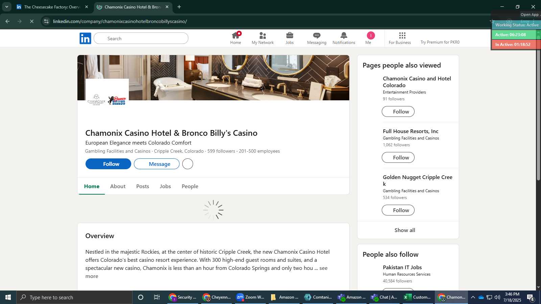Open LinkedIn Home navigation icon
Viewport: 541px width, 304px height.
pyautogui.click(x=236, y=38)
